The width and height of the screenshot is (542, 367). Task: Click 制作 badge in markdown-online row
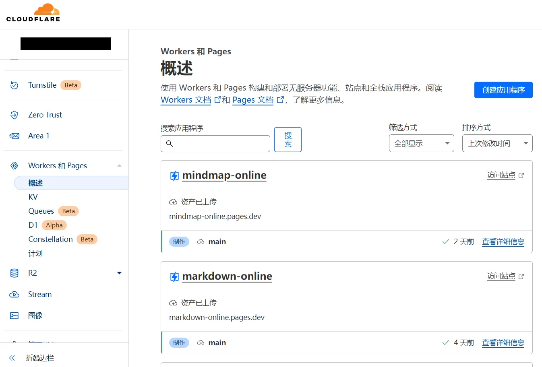pyautogui.click(x=179, y=343)
